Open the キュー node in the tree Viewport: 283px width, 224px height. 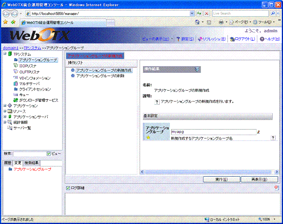24,95
